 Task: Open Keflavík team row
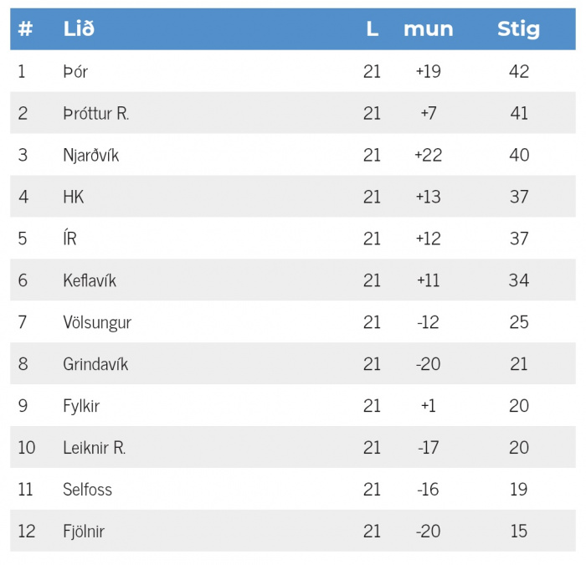point(293,280)
